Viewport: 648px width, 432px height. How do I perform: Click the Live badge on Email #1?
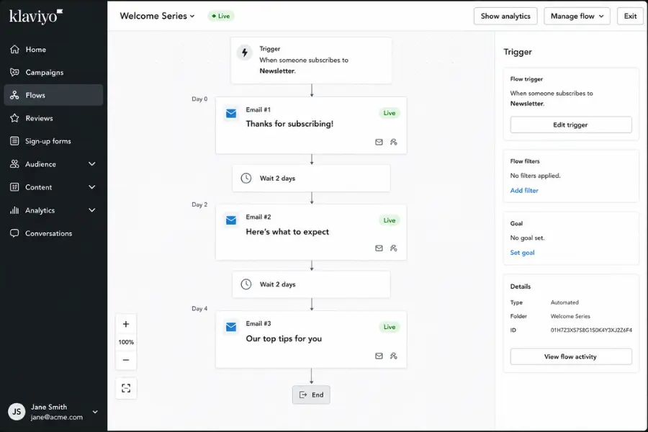point(390,113)
